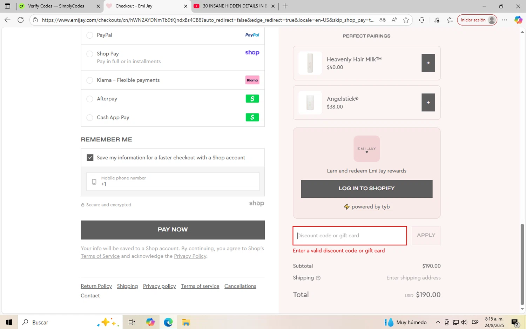Go back to previous page
The image size is (526, 329).
point(7,20)
